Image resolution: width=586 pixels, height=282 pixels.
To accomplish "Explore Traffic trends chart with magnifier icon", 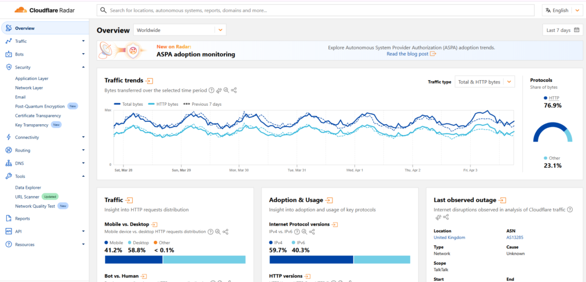I will point(226,90).
